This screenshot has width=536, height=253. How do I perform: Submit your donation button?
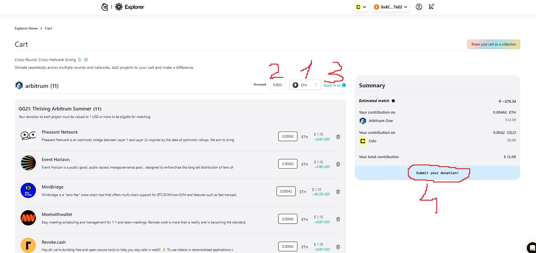pos(437,173)
